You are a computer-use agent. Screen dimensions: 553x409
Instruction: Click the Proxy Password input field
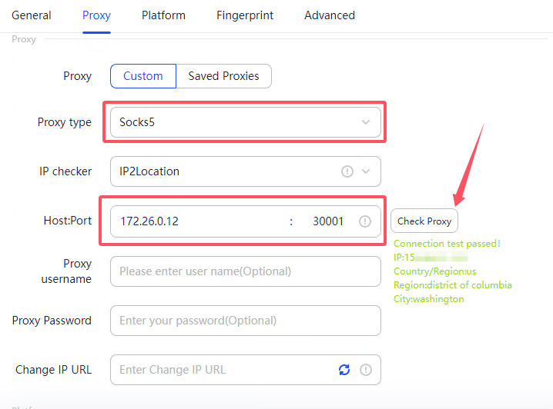click(x=245, y=321)
